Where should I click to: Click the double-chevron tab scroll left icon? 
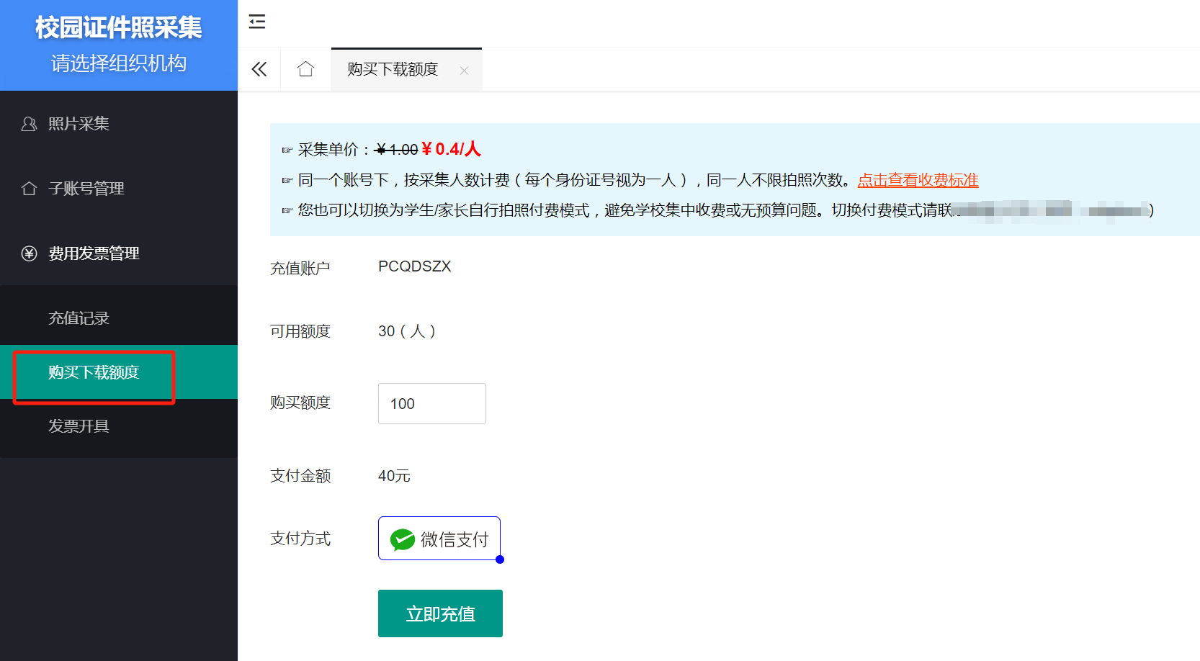[259, 69]
